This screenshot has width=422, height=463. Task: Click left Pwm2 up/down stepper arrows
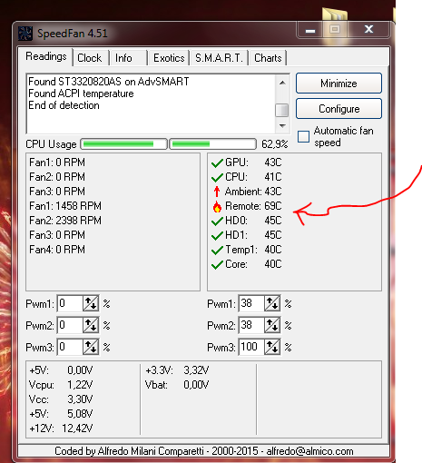click(91, 325)
